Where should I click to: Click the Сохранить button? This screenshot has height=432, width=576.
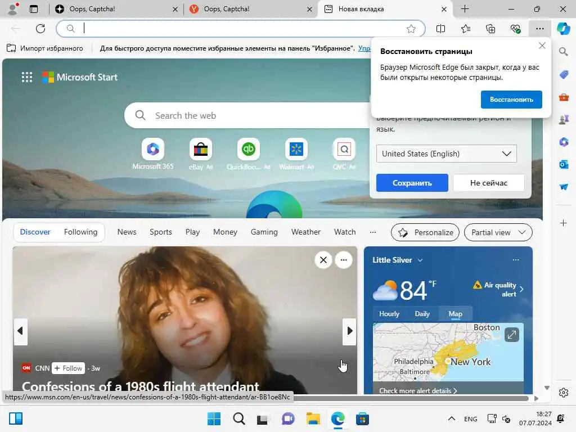(x=412, y=183)
